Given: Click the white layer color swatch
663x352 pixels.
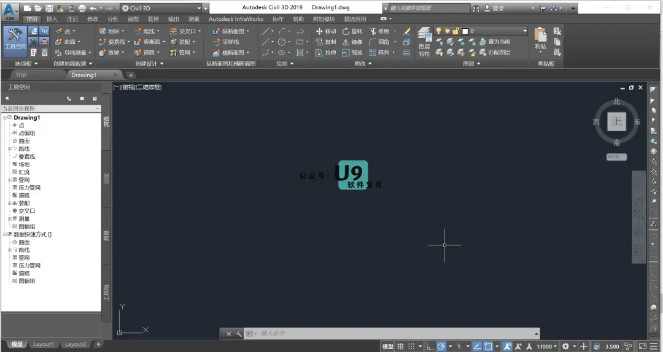Looking at the screenshot, I should (x=465, y=31).
